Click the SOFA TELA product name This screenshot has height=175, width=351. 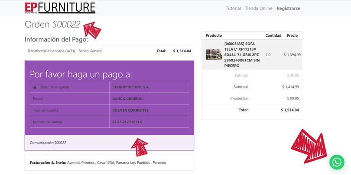[242, 55]
